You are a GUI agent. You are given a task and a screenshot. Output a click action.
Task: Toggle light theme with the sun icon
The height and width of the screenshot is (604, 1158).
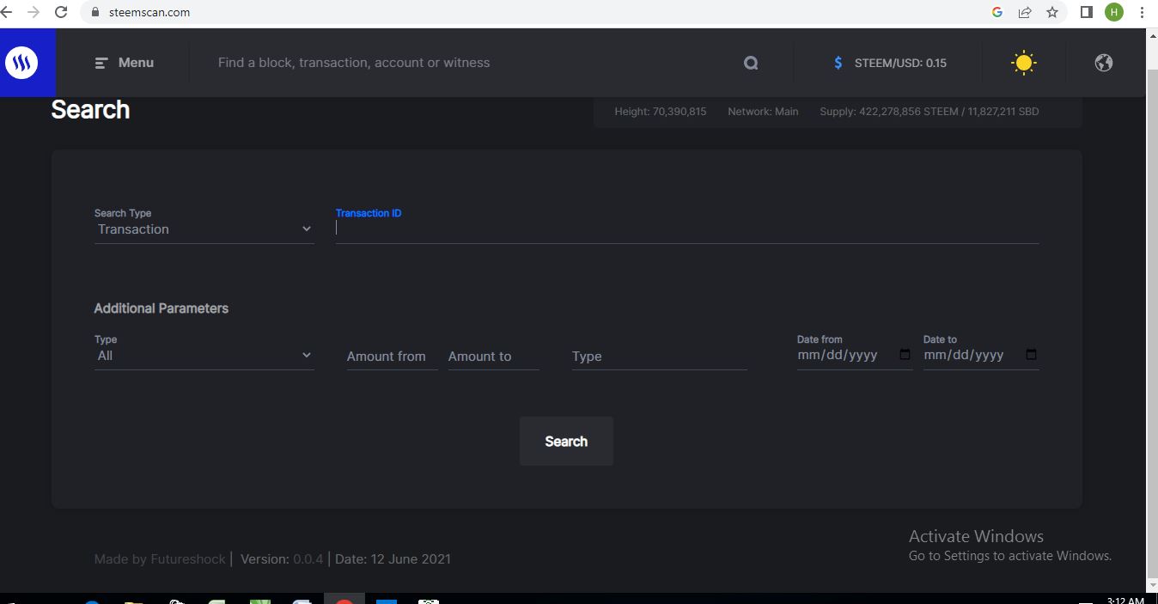pos(1023,63)
